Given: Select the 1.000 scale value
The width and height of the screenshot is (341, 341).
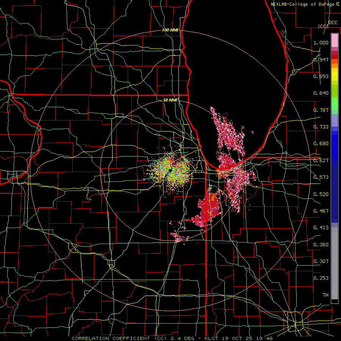Looking at the screenshot, I should pos(321,42).
